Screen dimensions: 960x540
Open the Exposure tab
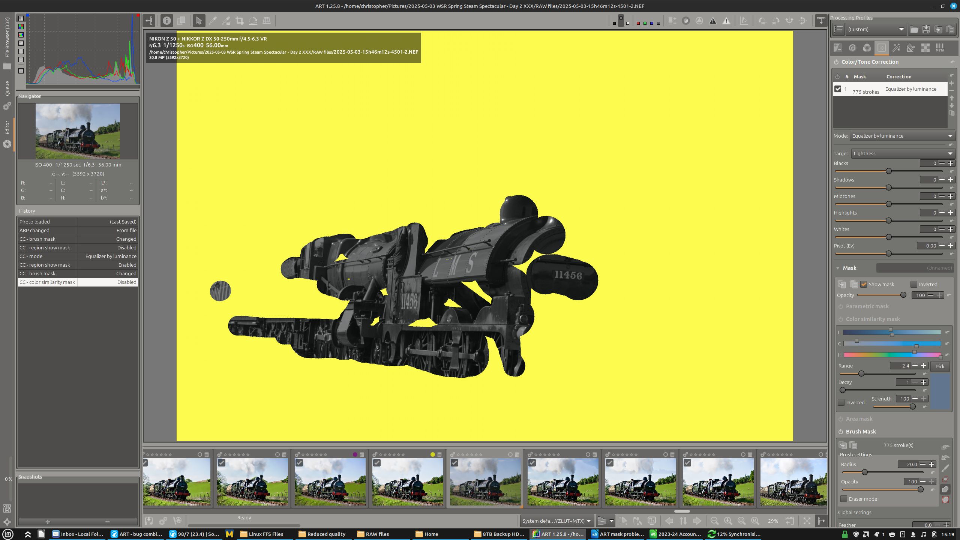[x=838, y=48]
